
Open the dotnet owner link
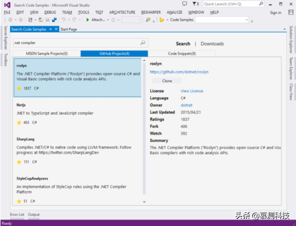[187, 105]
